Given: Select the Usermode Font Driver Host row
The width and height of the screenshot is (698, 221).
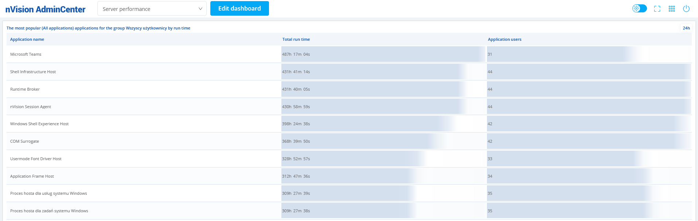Looking at the screenshot, I should pos(36,159).
